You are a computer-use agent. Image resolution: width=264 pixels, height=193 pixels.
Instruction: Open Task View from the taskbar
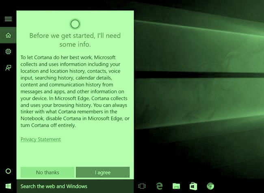point(142,186)
